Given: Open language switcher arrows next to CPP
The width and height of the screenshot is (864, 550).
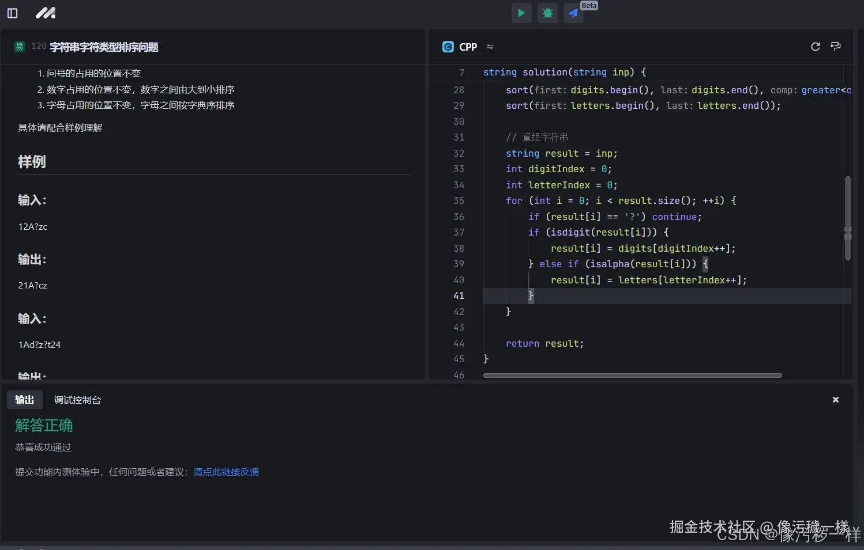Looking at the screenshot, I should pos(490,47).
